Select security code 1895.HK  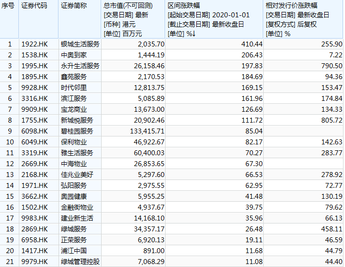tap(35, 77)
